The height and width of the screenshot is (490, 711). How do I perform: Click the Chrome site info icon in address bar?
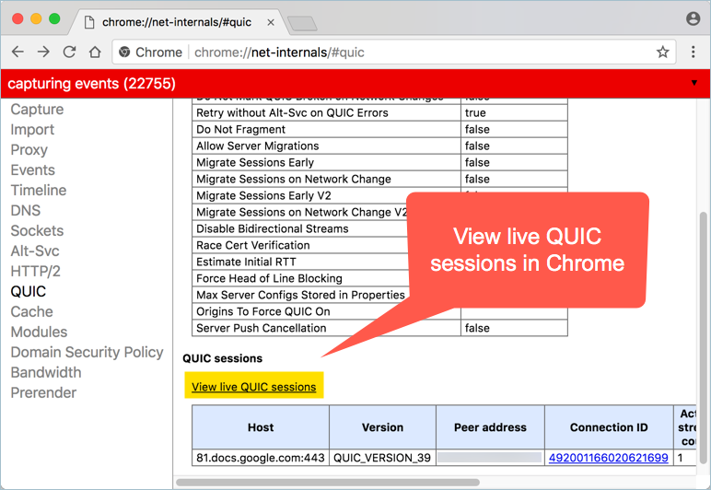pos(124,52)
